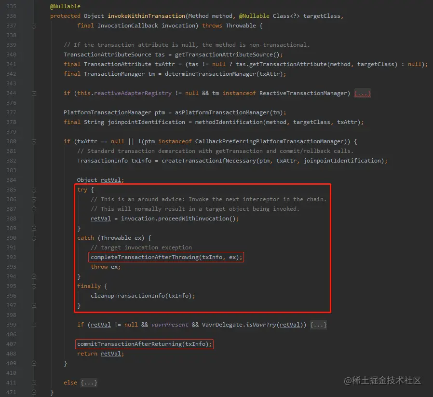The image size is (433, 397).
Task: Click line number 336 in the gutter
Action: click(x=11, y=16)
